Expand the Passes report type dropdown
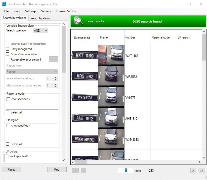 click(x=32, y=72)
